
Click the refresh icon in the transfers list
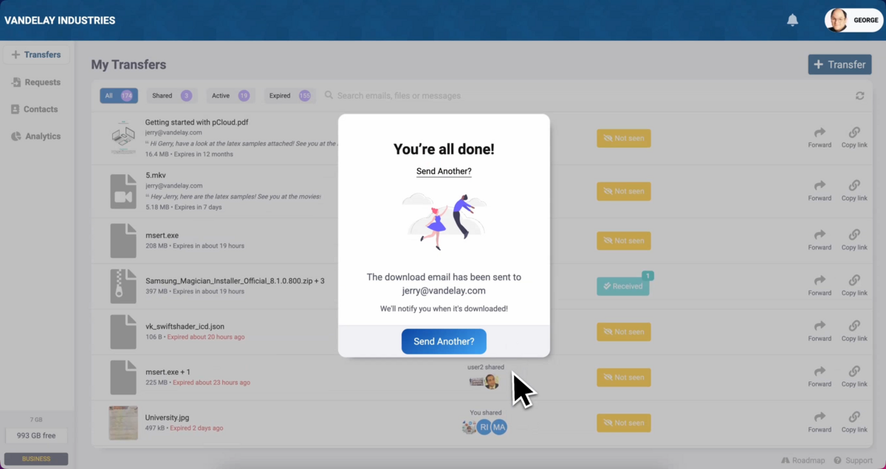point(859,96)
